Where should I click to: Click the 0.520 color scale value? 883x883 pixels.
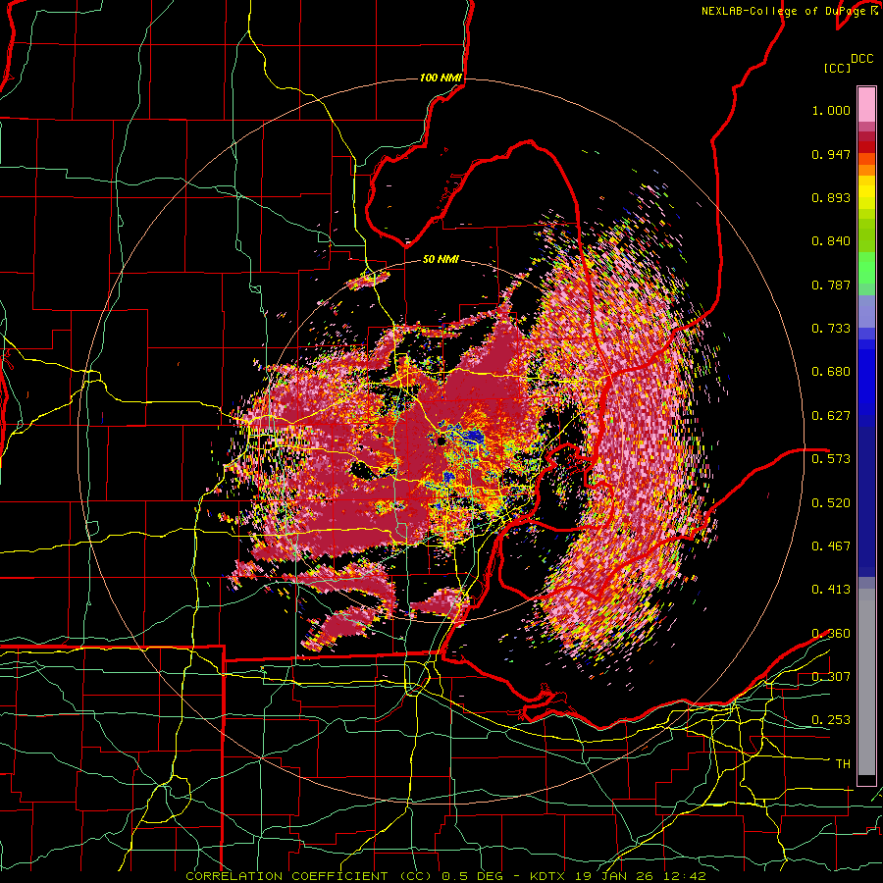click(831, 503)
